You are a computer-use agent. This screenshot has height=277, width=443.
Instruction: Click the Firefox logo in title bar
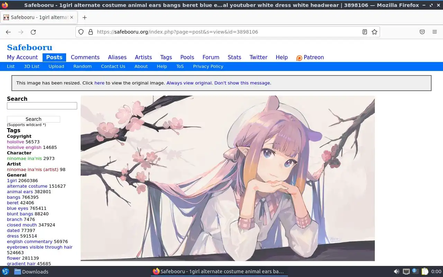point(4,5)
